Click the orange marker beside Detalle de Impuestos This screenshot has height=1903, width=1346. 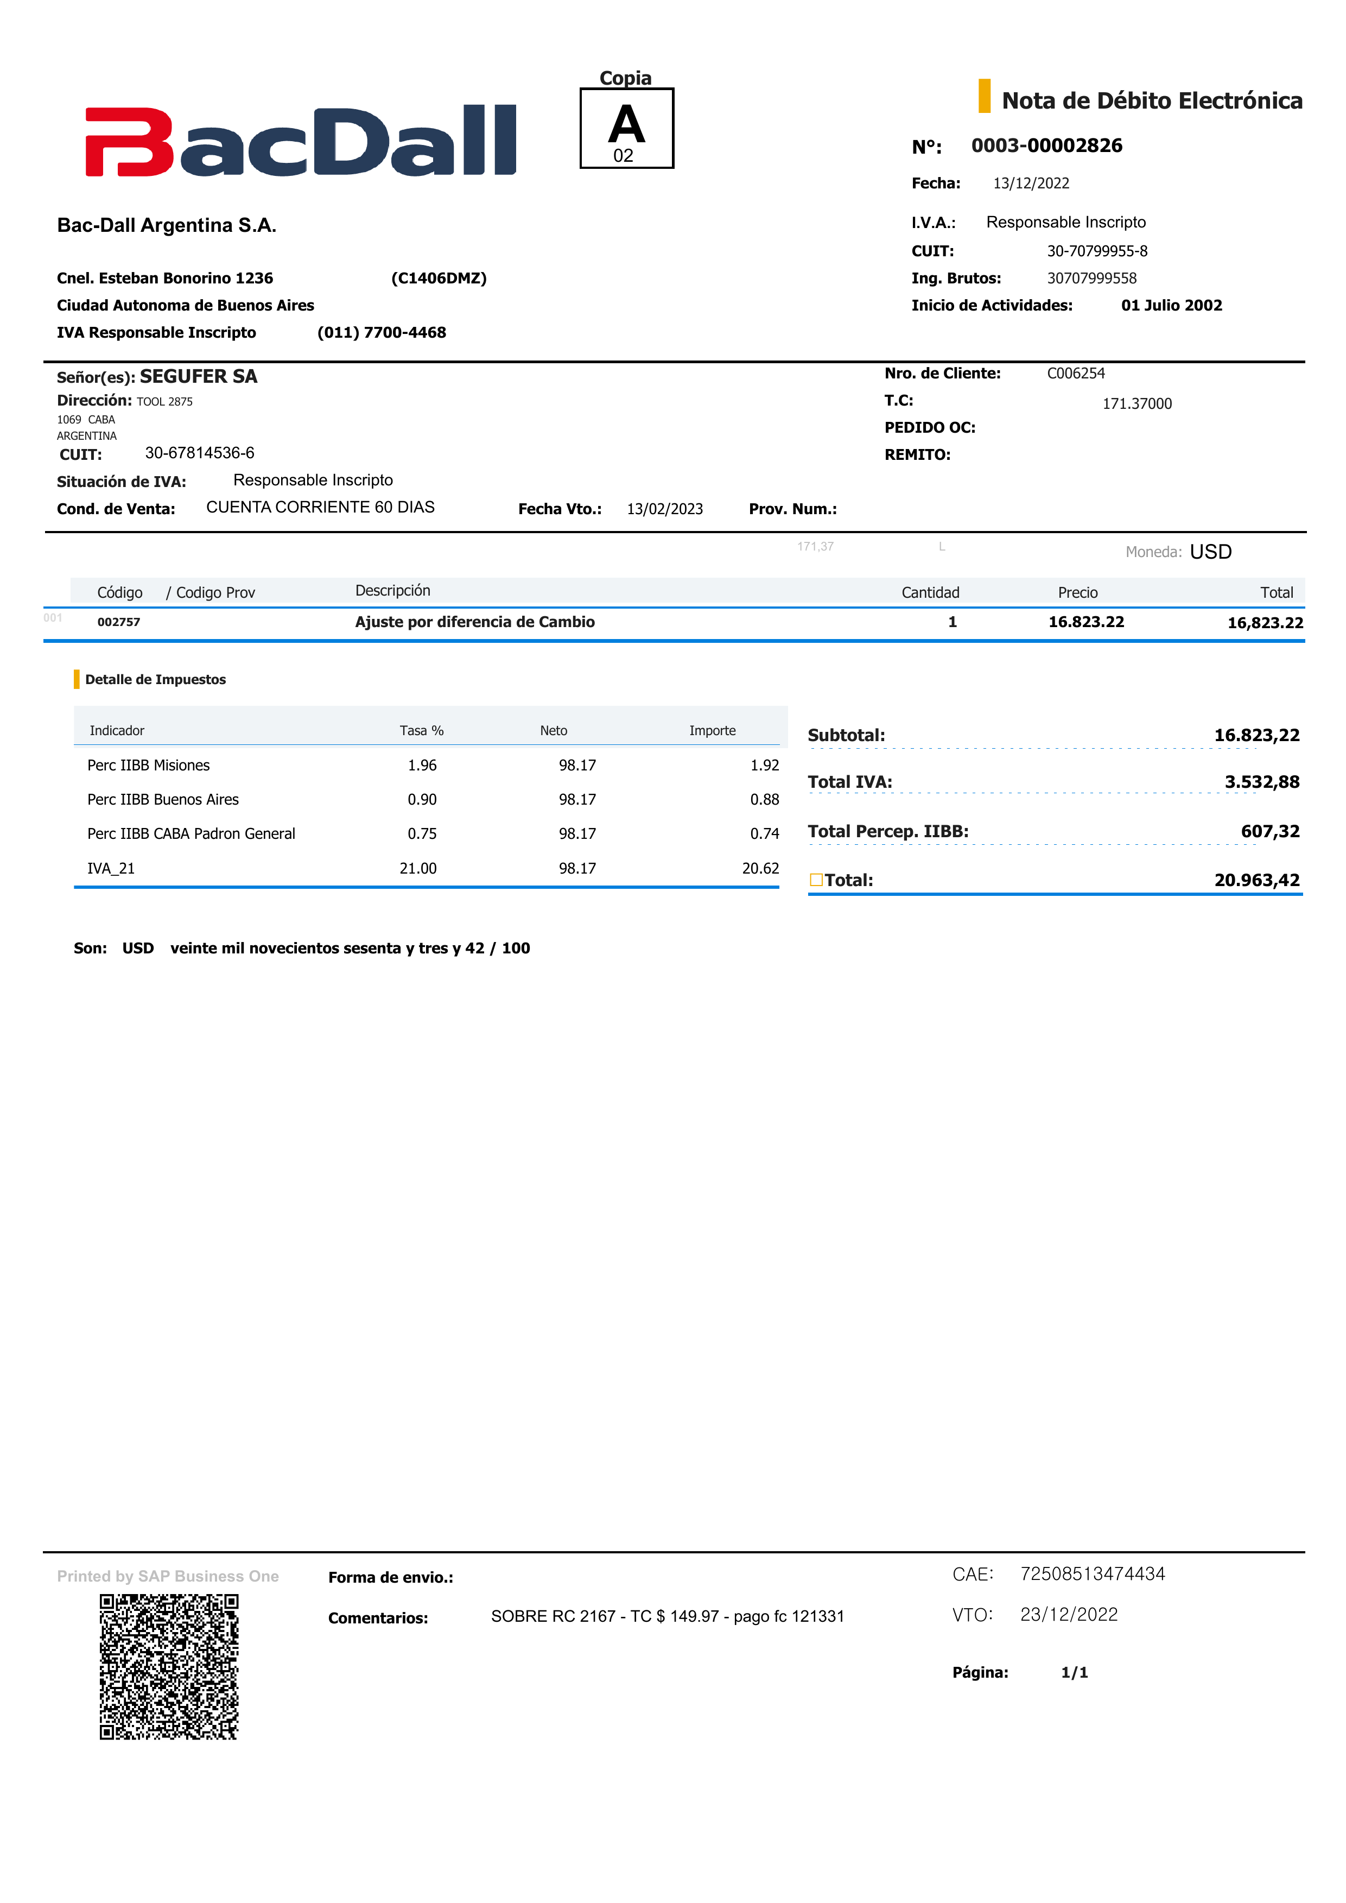[x=77, y=679]
